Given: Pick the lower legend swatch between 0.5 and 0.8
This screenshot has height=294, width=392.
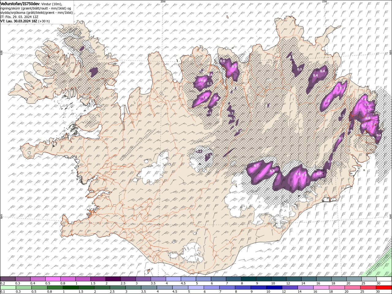Looking at the screenshot, I should 39,288.
